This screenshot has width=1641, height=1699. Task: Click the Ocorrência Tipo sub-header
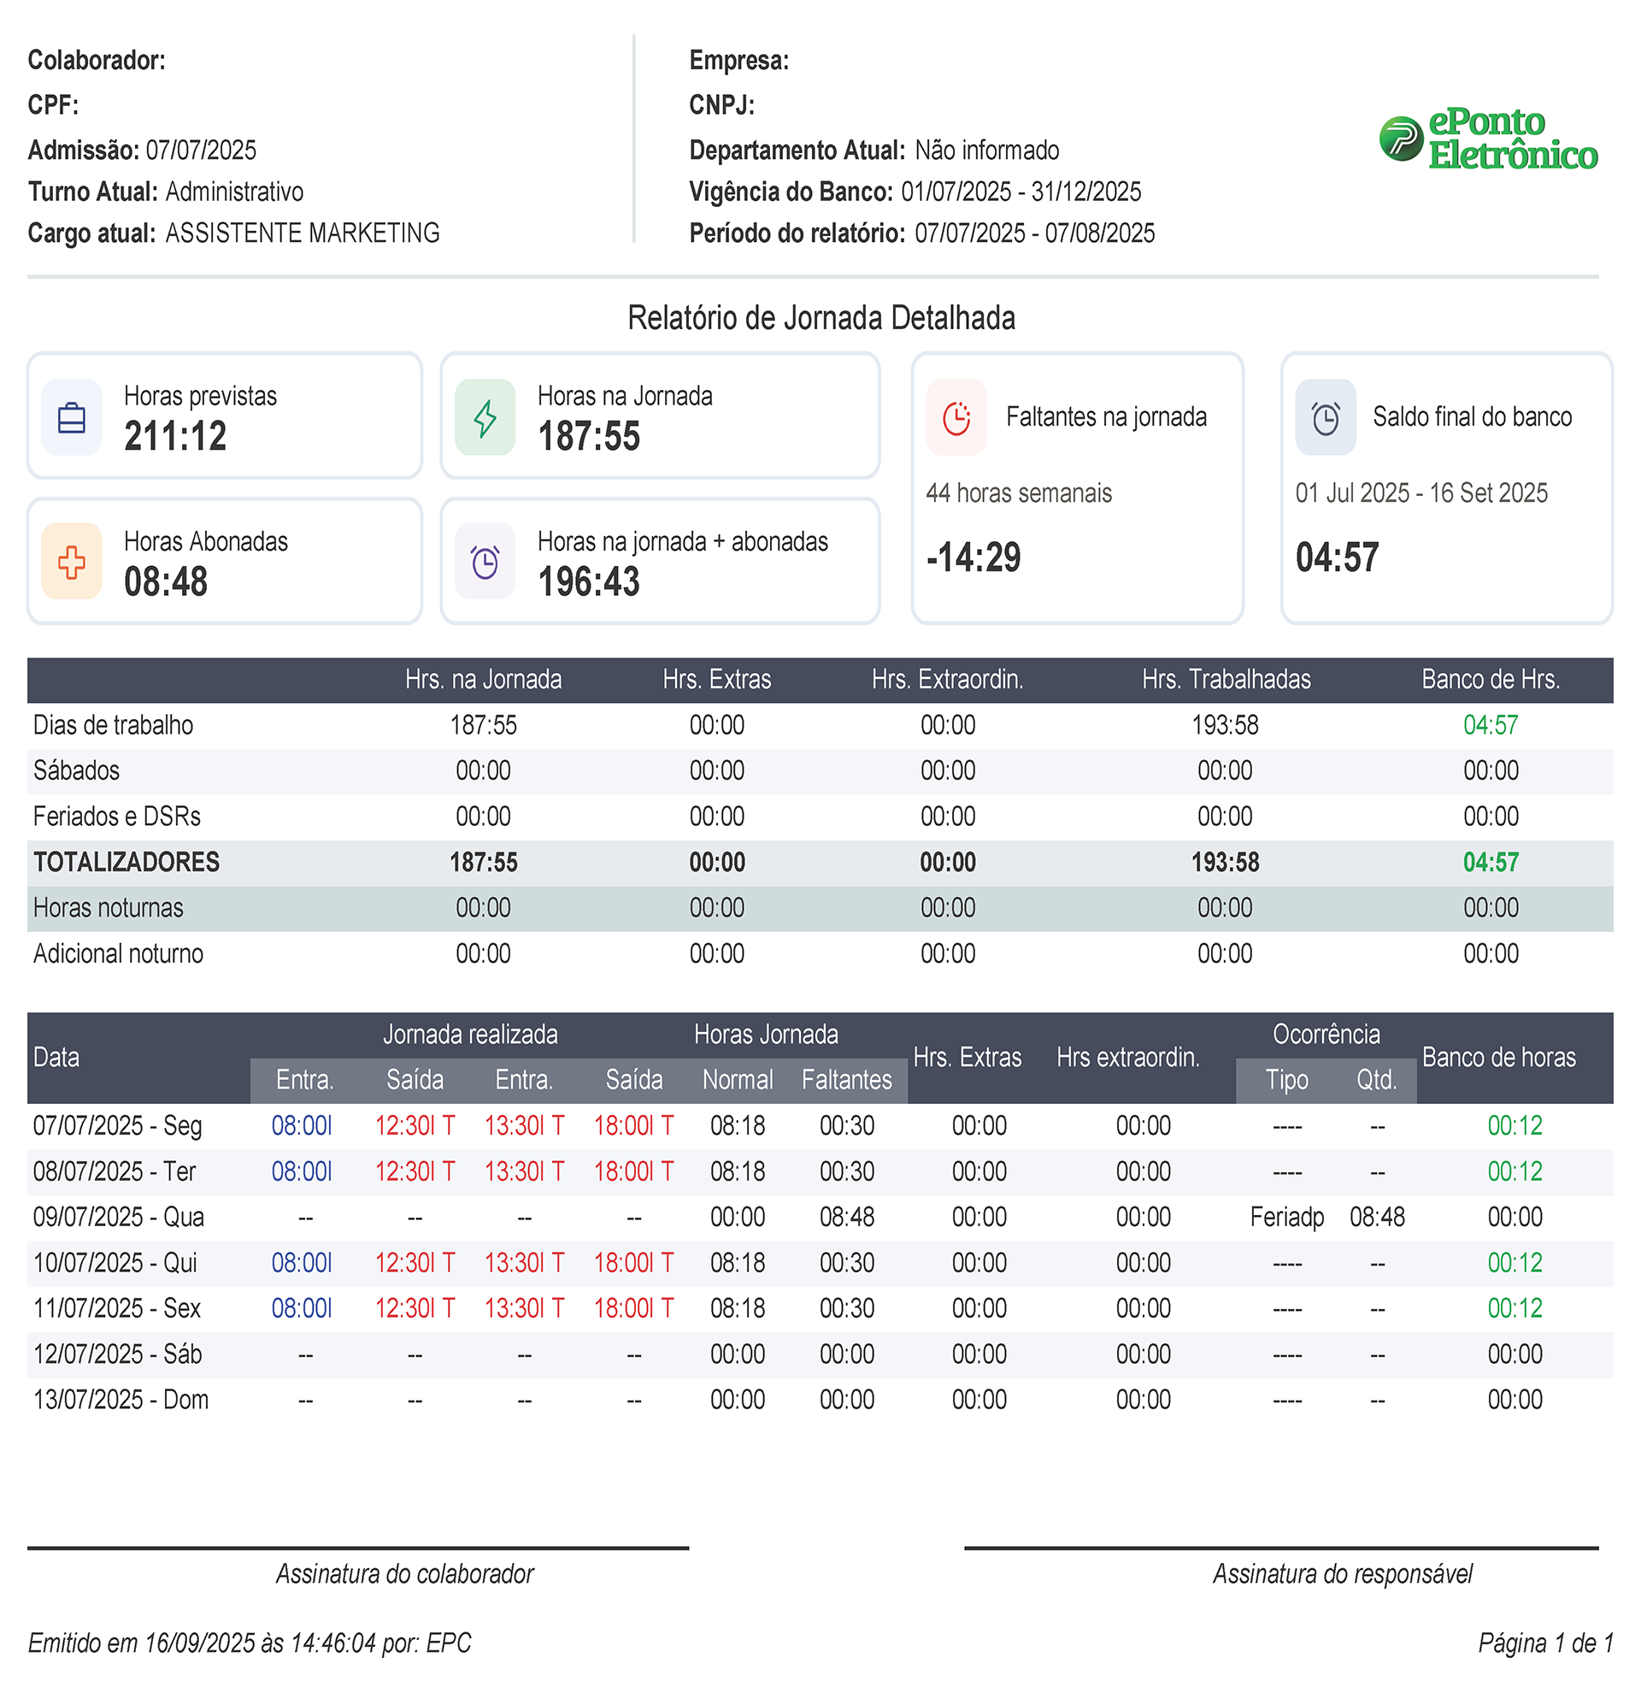coord(1286,1080)
